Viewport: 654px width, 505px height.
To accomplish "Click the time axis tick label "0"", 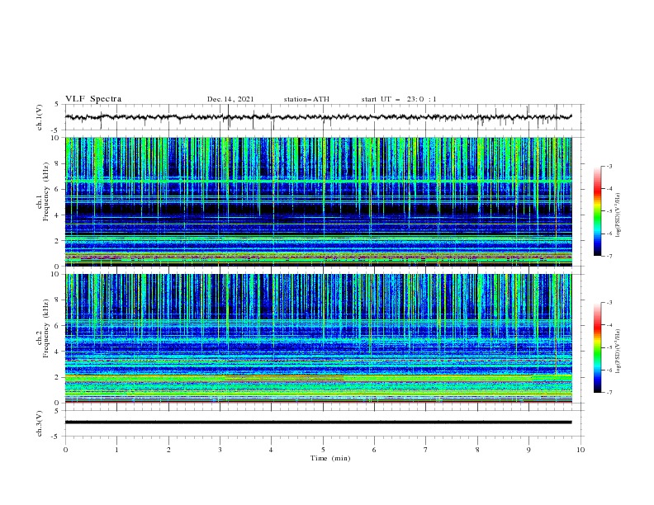I will [x=65, y=450].
